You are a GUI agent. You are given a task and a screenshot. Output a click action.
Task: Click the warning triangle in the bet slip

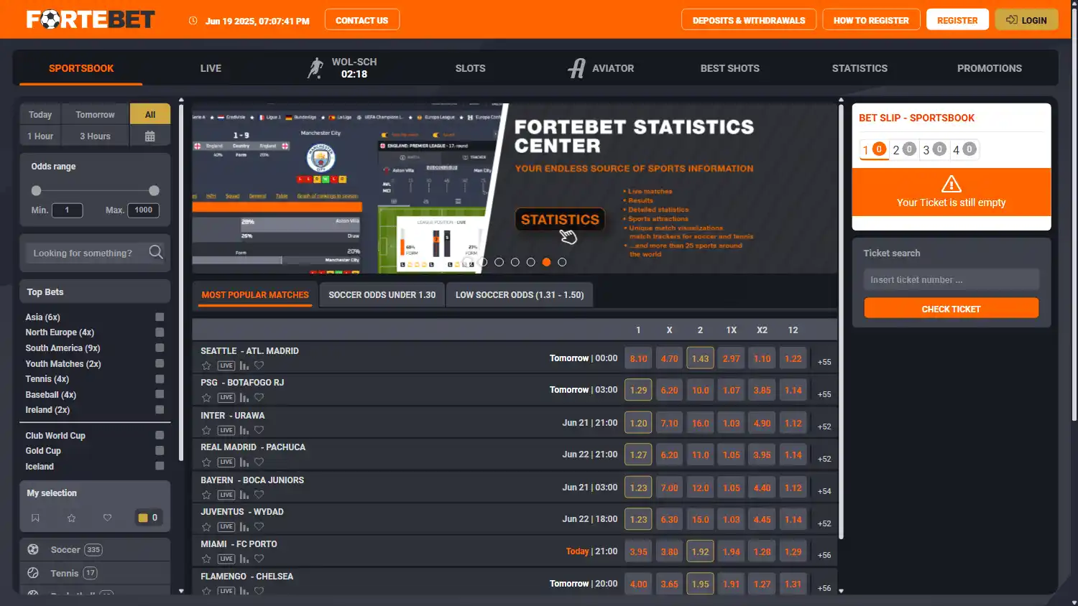coord(952,184)
